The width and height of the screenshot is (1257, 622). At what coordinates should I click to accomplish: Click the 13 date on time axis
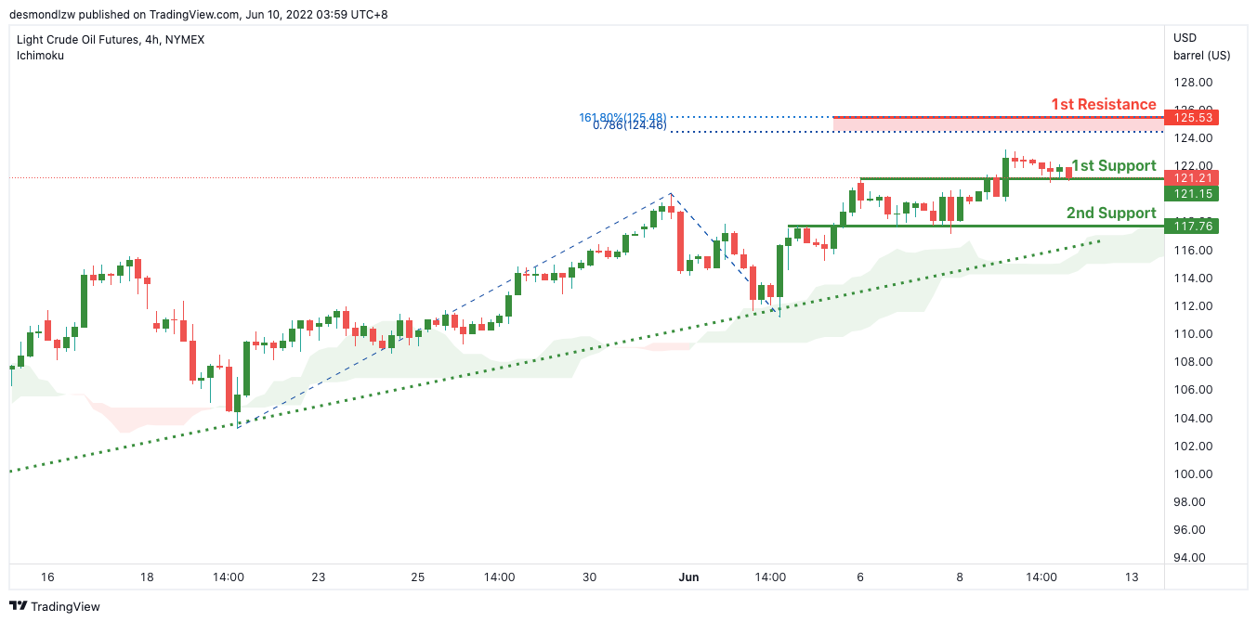(1131, 577)
